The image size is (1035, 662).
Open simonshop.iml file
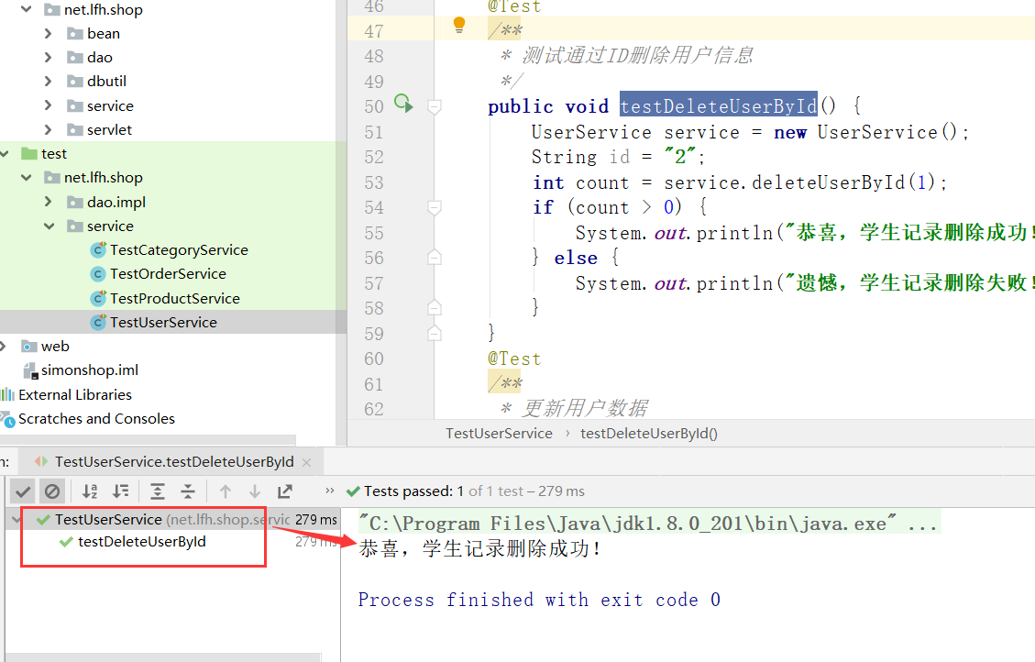point(89,370)
